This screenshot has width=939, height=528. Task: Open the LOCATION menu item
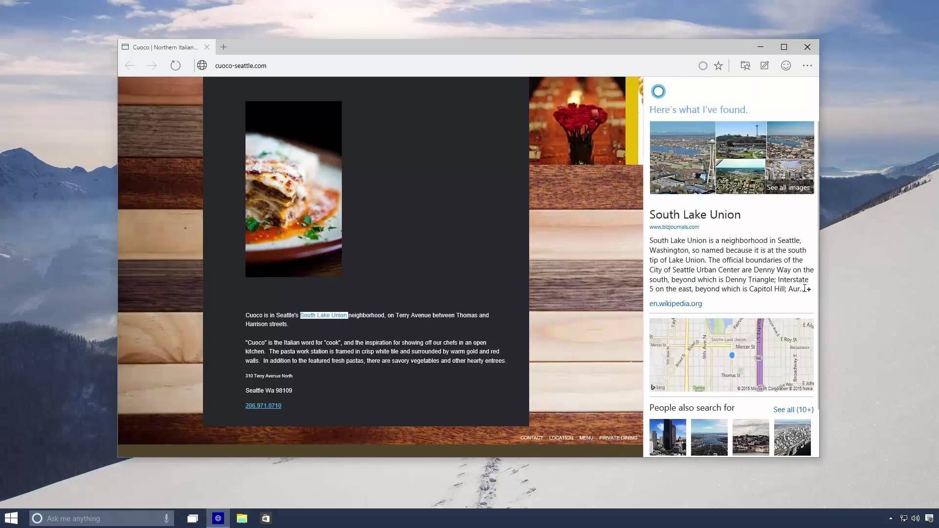pyautogui.click(x=561, y=438)
